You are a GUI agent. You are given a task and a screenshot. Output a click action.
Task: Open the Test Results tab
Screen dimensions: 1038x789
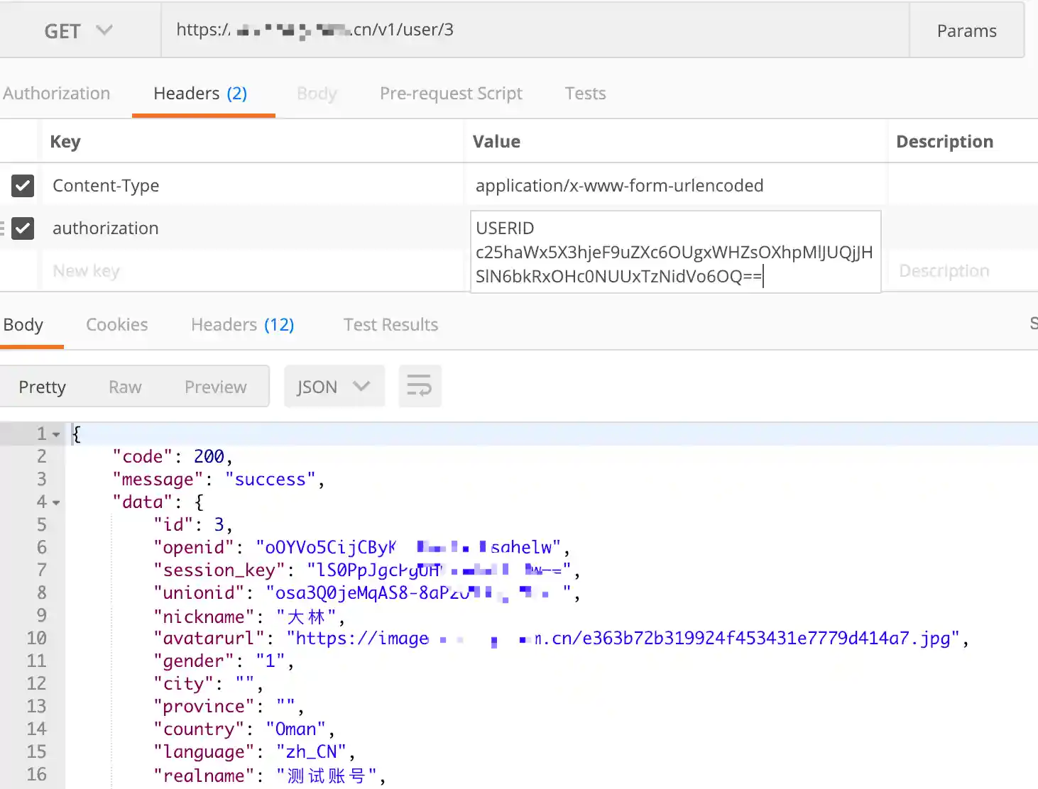(x=390, y=325)
